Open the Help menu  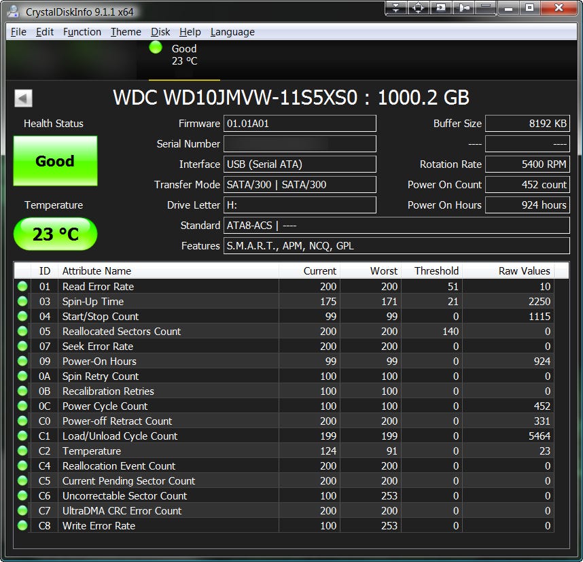[x=190, y=32]
